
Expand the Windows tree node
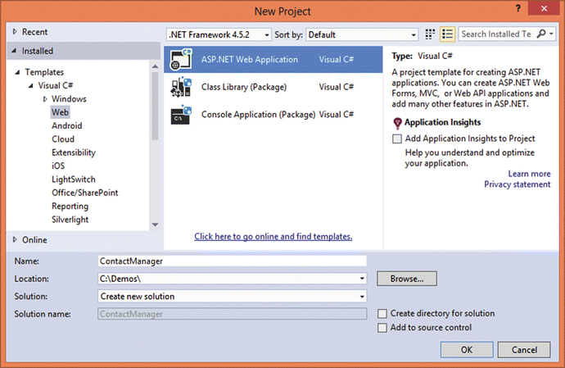(45, 99)
